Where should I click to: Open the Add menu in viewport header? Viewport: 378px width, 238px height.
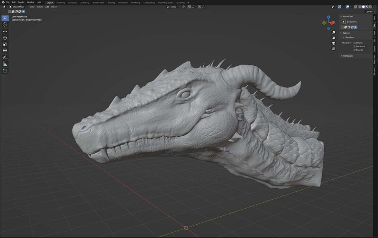coord(47,7)
